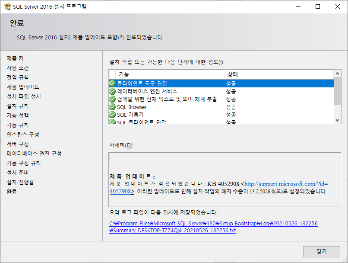Click the 기능 구성 규칙 step
348x263 pixels.
coord(23,163)
